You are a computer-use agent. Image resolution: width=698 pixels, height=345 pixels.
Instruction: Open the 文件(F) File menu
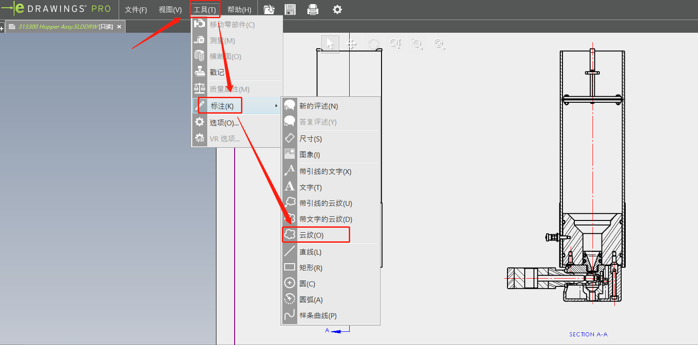point(136,10)
